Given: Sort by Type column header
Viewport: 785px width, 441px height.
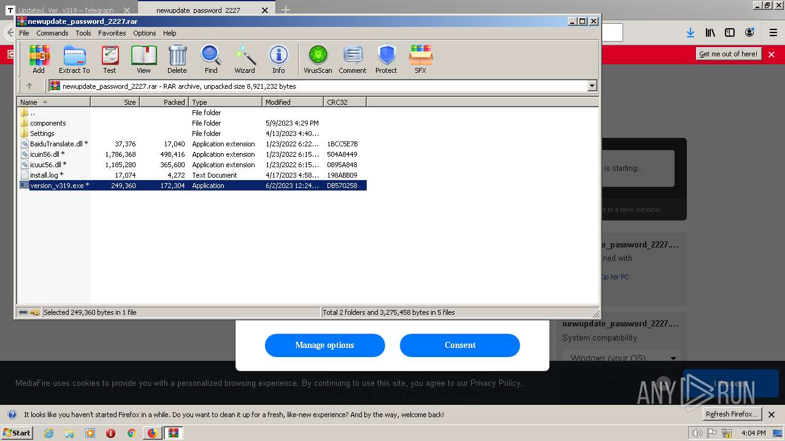Looking at the screenshot, I should click(226, 102).
